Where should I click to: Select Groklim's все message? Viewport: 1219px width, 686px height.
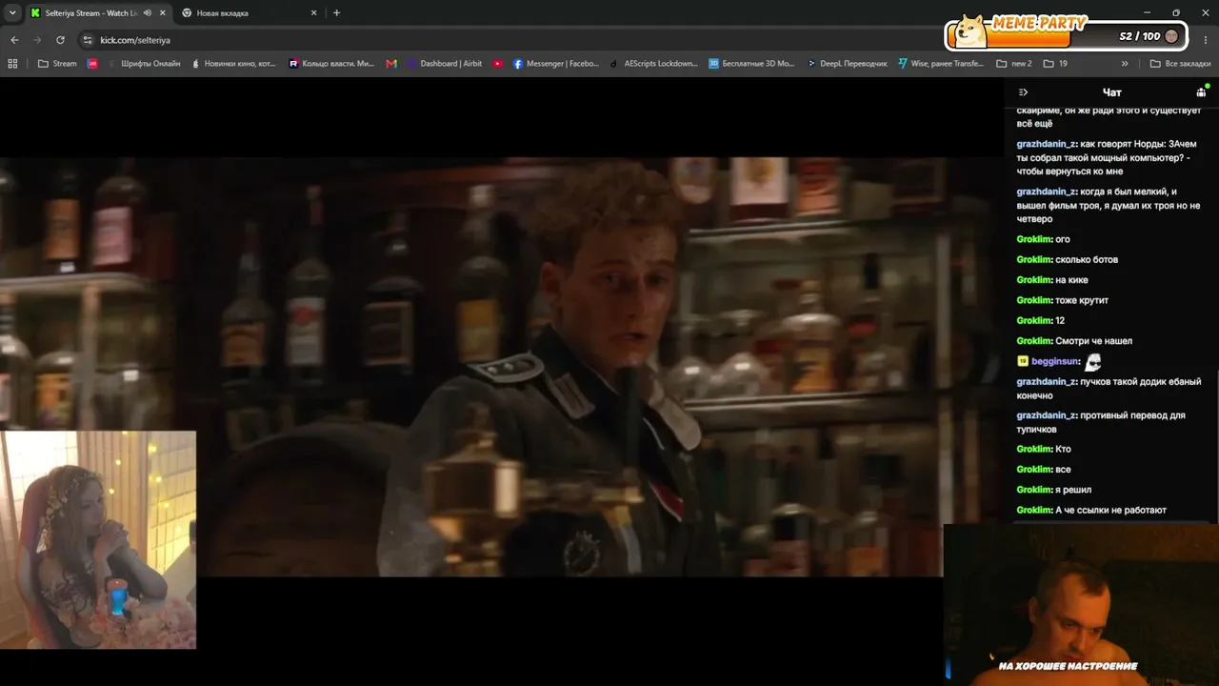1044,470
